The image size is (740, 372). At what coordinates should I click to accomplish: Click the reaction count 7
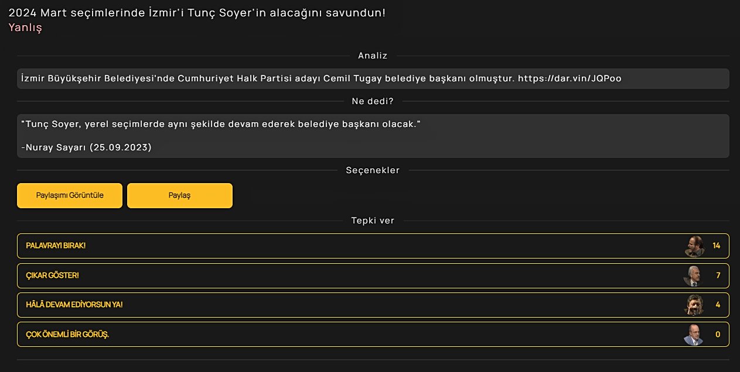pos(718,275)
